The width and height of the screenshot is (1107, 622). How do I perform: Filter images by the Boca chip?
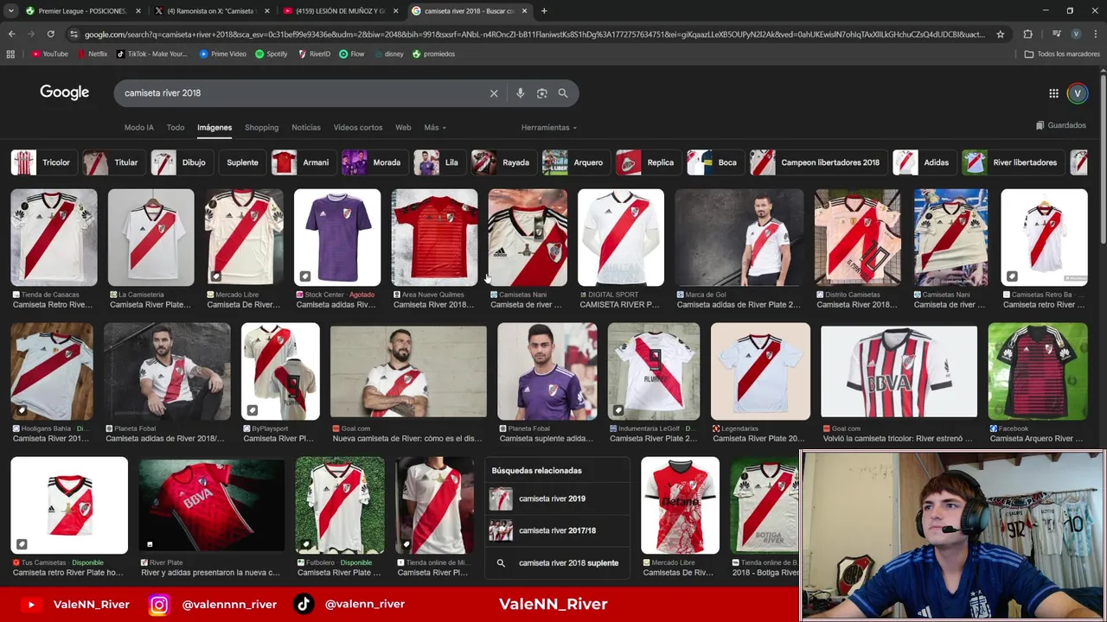tap(715, 162)
